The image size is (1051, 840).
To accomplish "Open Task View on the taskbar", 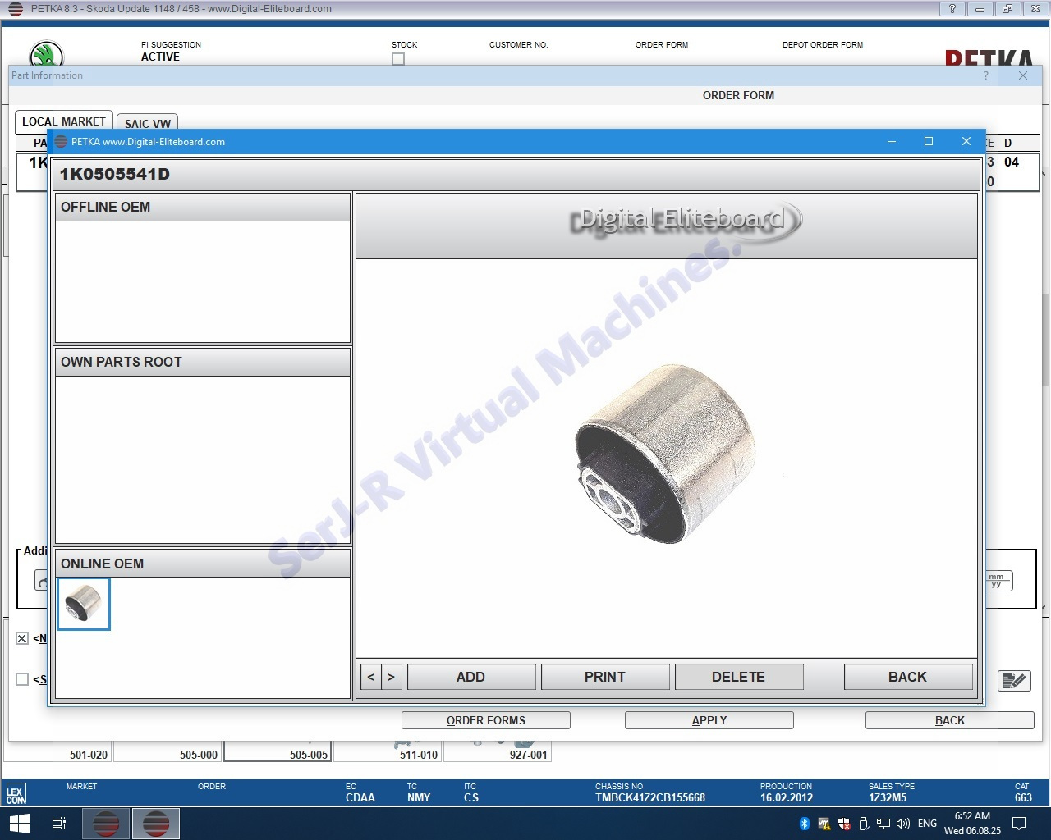I will tap(59, 823).
